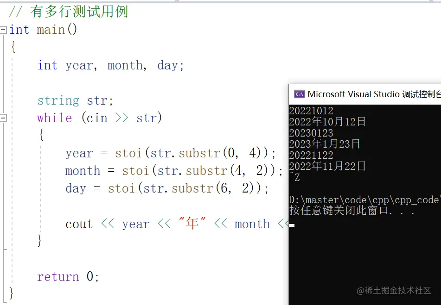Collapse the int main() function block
The width and height of the screenshot is (441, 305).
click(3, 30)
